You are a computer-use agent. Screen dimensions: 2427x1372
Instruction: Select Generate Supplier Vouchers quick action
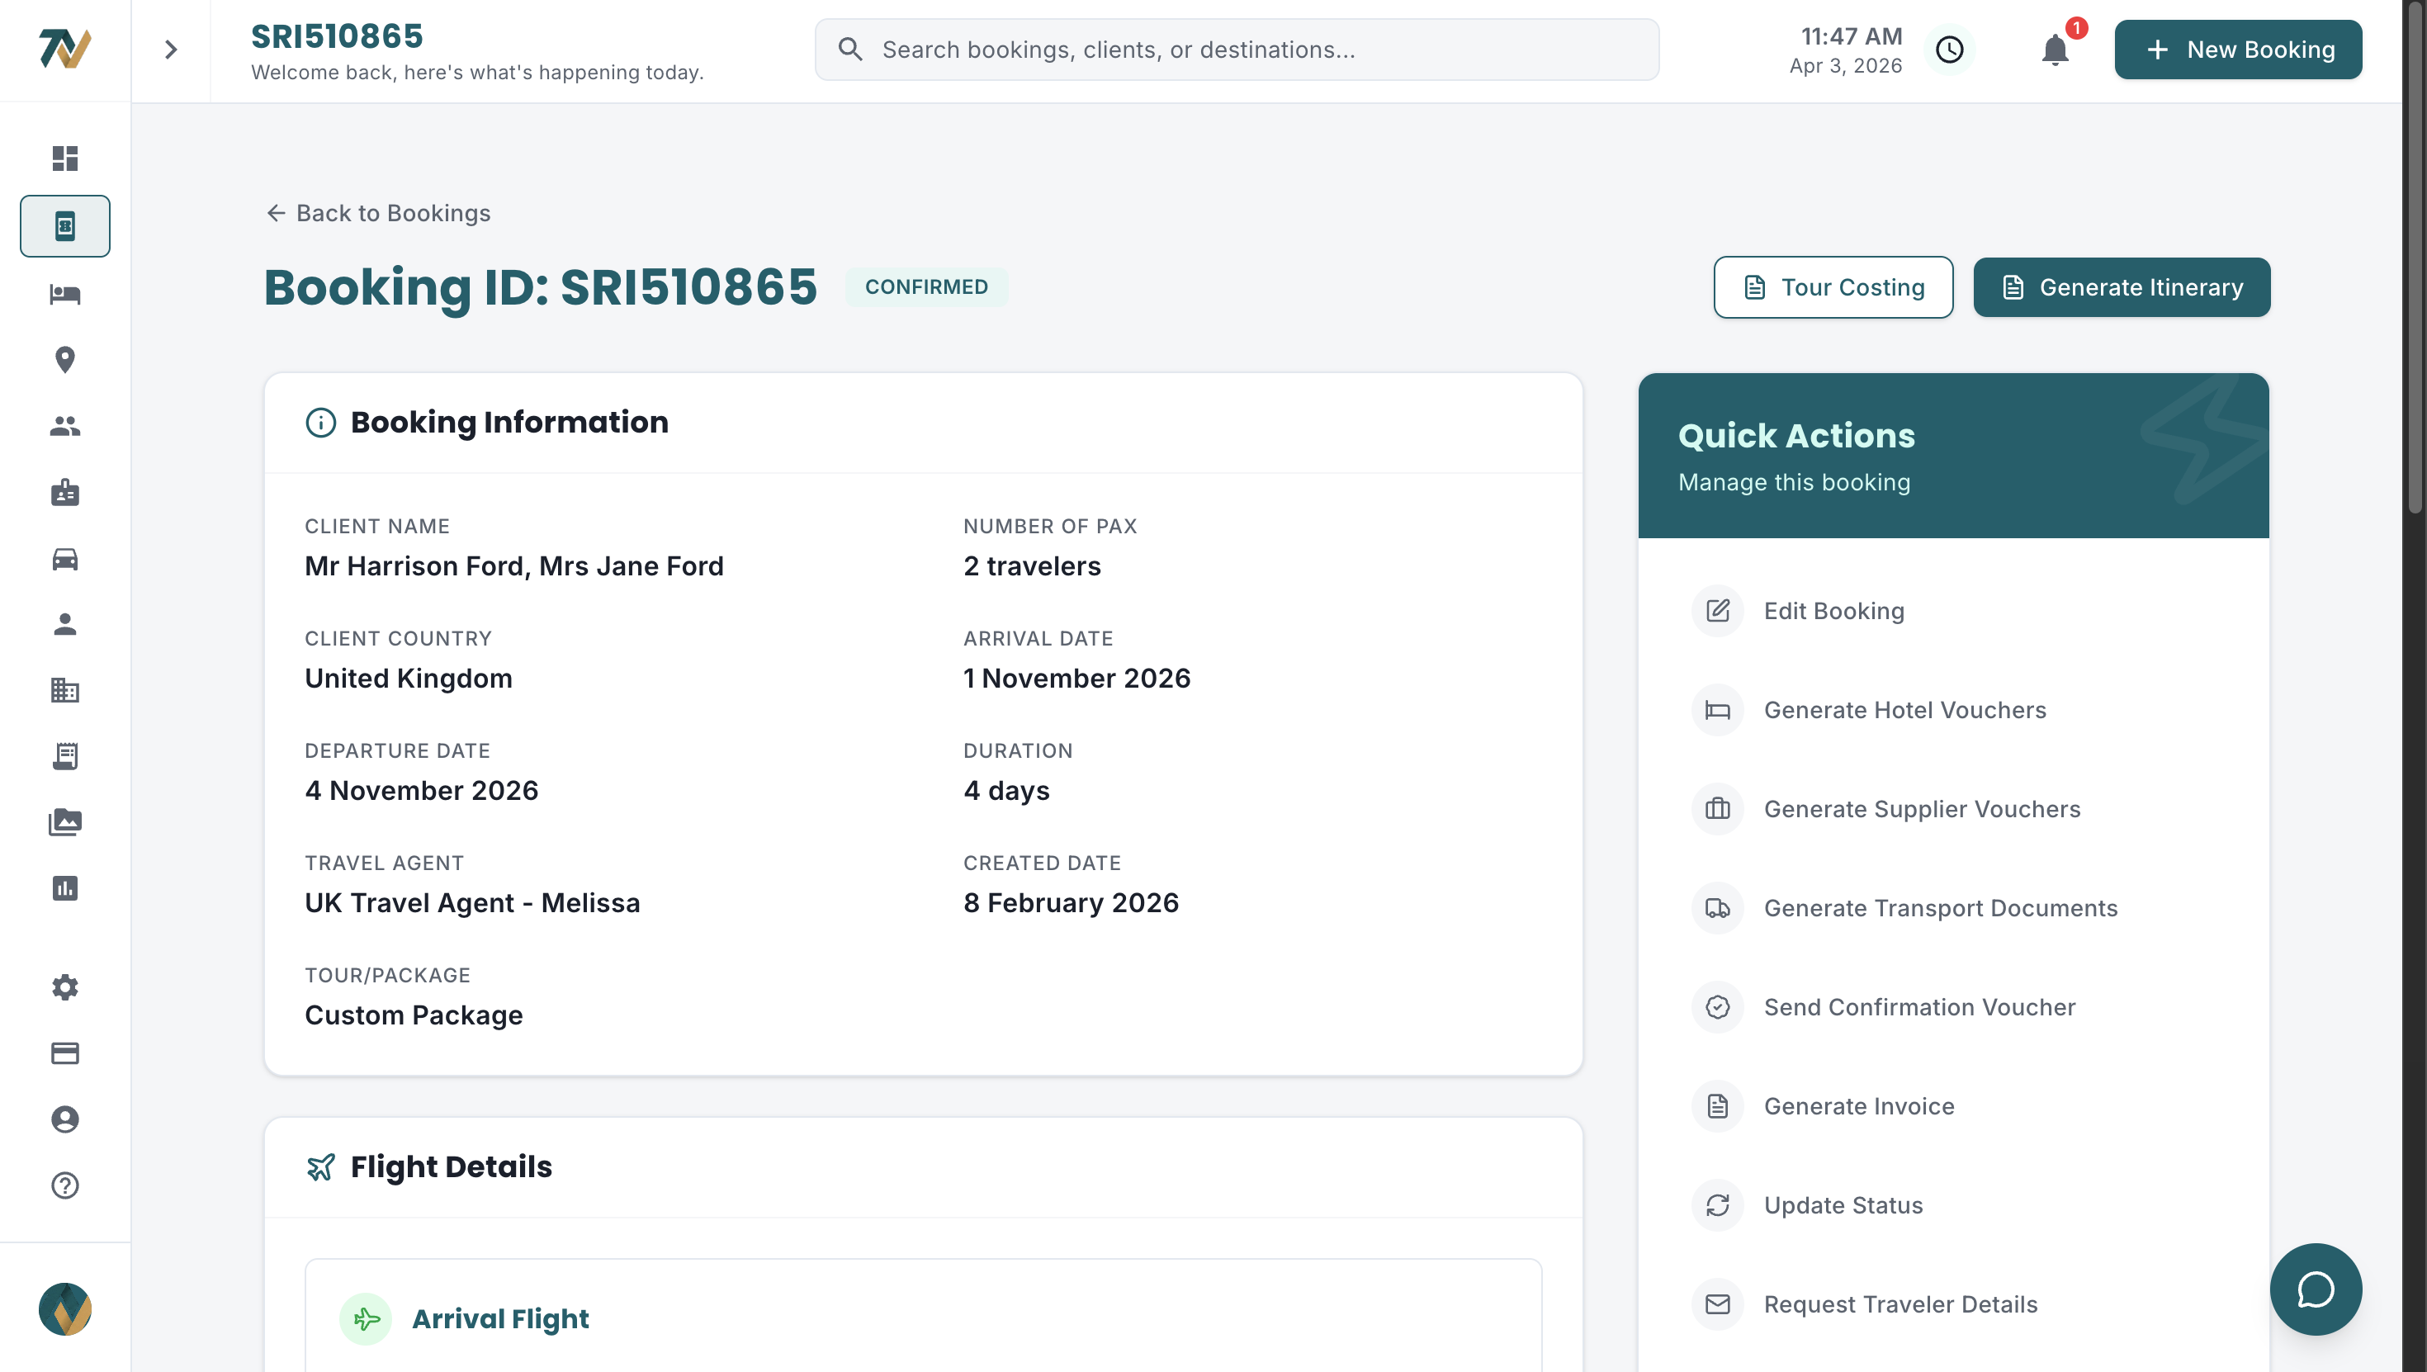point(1953,808)
